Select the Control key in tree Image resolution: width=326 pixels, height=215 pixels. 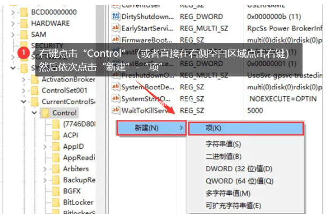(64, 113)
